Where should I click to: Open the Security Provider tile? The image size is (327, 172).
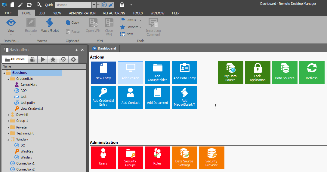coord(212,158)
